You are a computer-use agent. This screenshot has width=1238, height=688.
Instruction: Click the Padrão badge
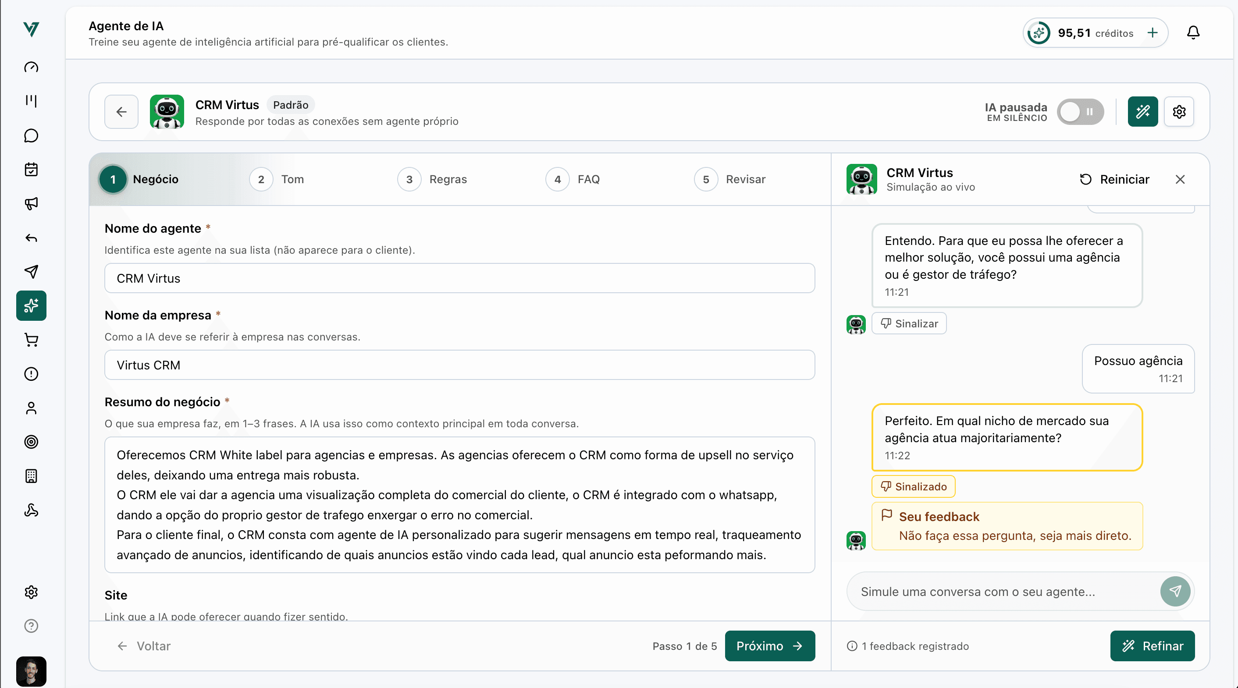291,105
